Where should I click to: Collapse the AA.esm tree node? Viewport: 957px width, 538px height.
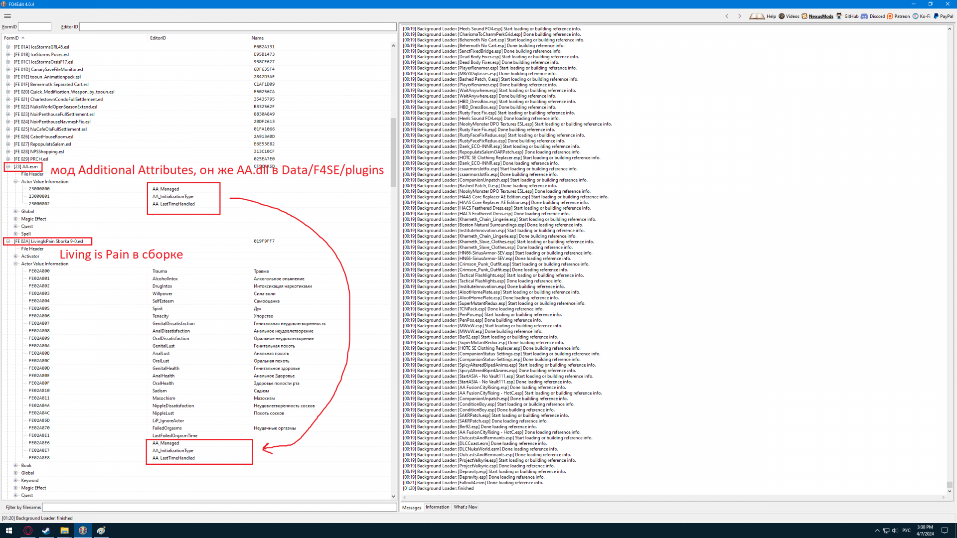pos(8,167)
